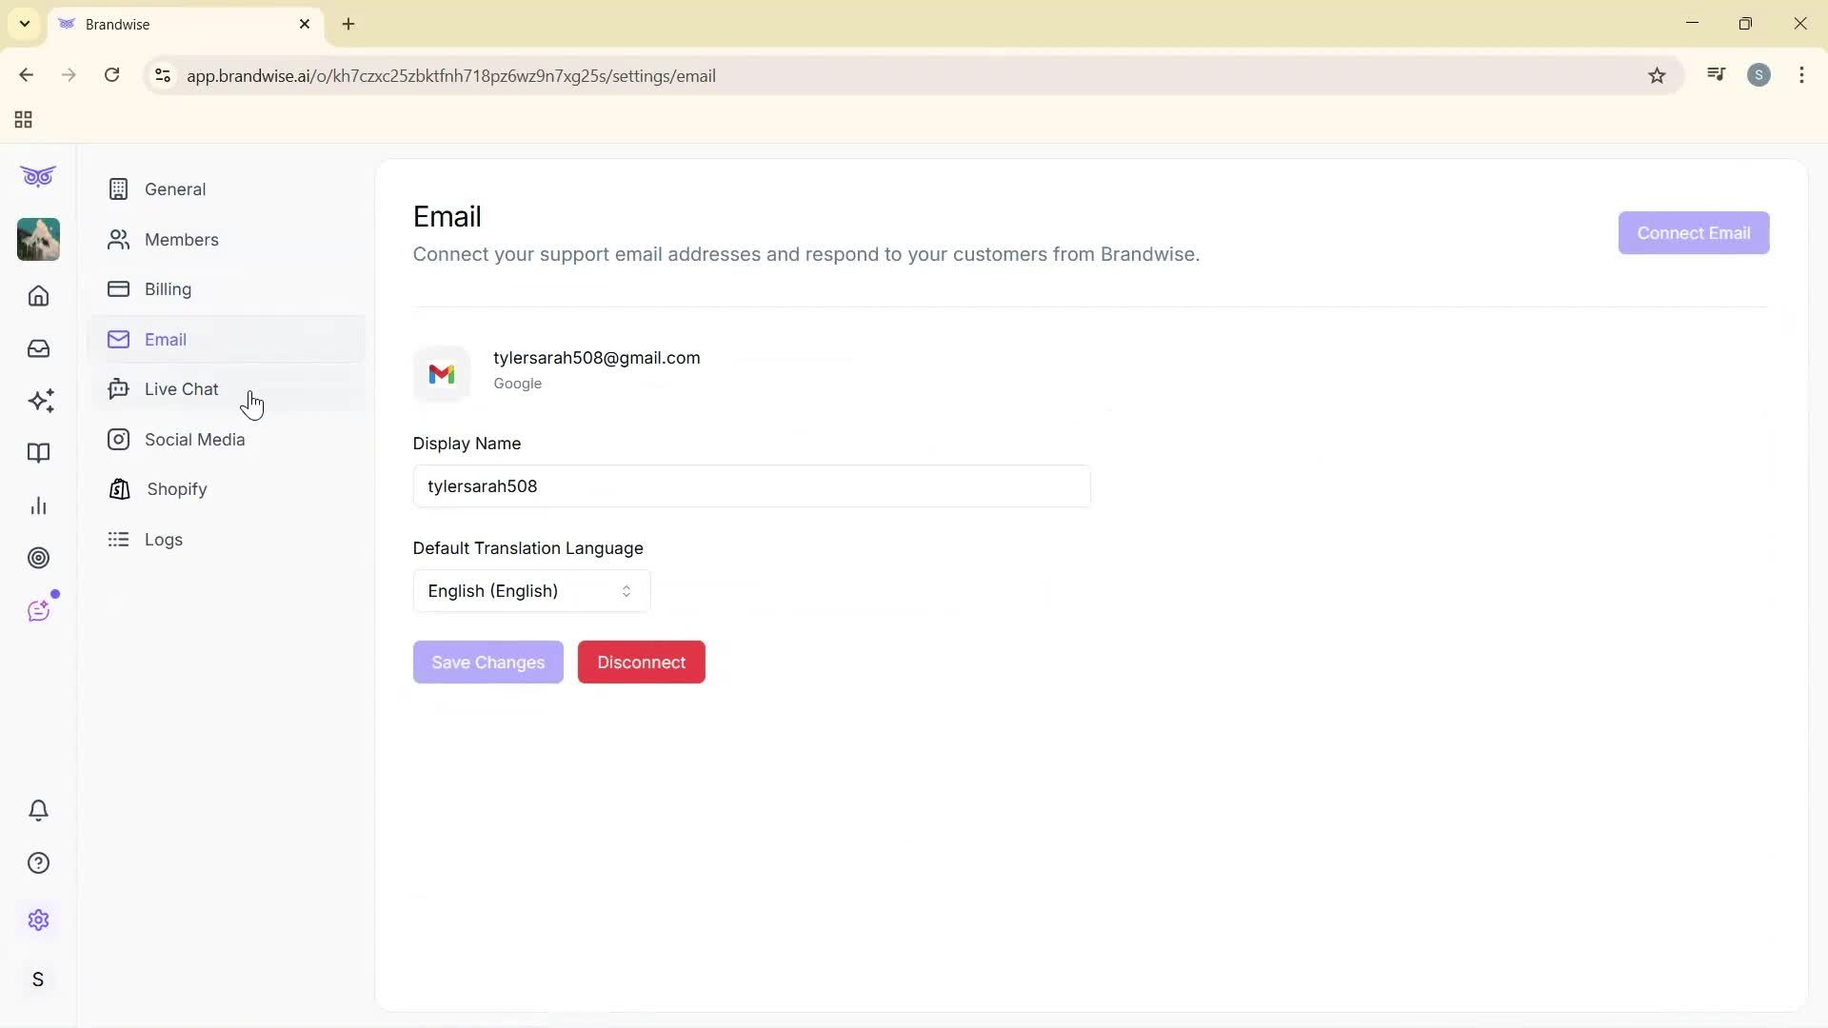The height and width of the screenshot is (1028, 1828).
Task: Open the Gmail icon next to tylersarah508
Action: (x=442, y=373)
